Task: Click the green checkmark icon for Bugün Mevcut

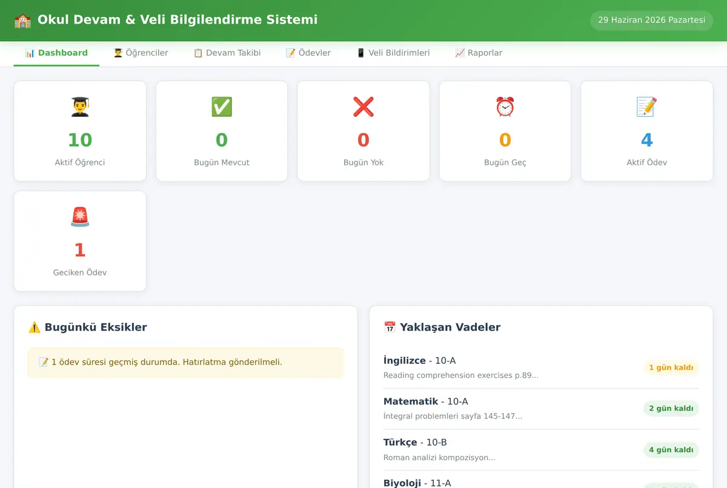Action: click(222, 107)
